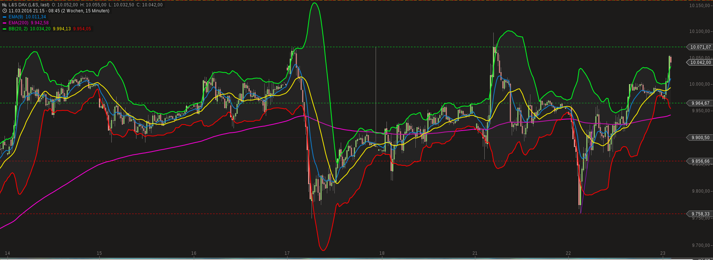Select the red 9.856,66 price line tag
The image size is (713, 260).
699,161
